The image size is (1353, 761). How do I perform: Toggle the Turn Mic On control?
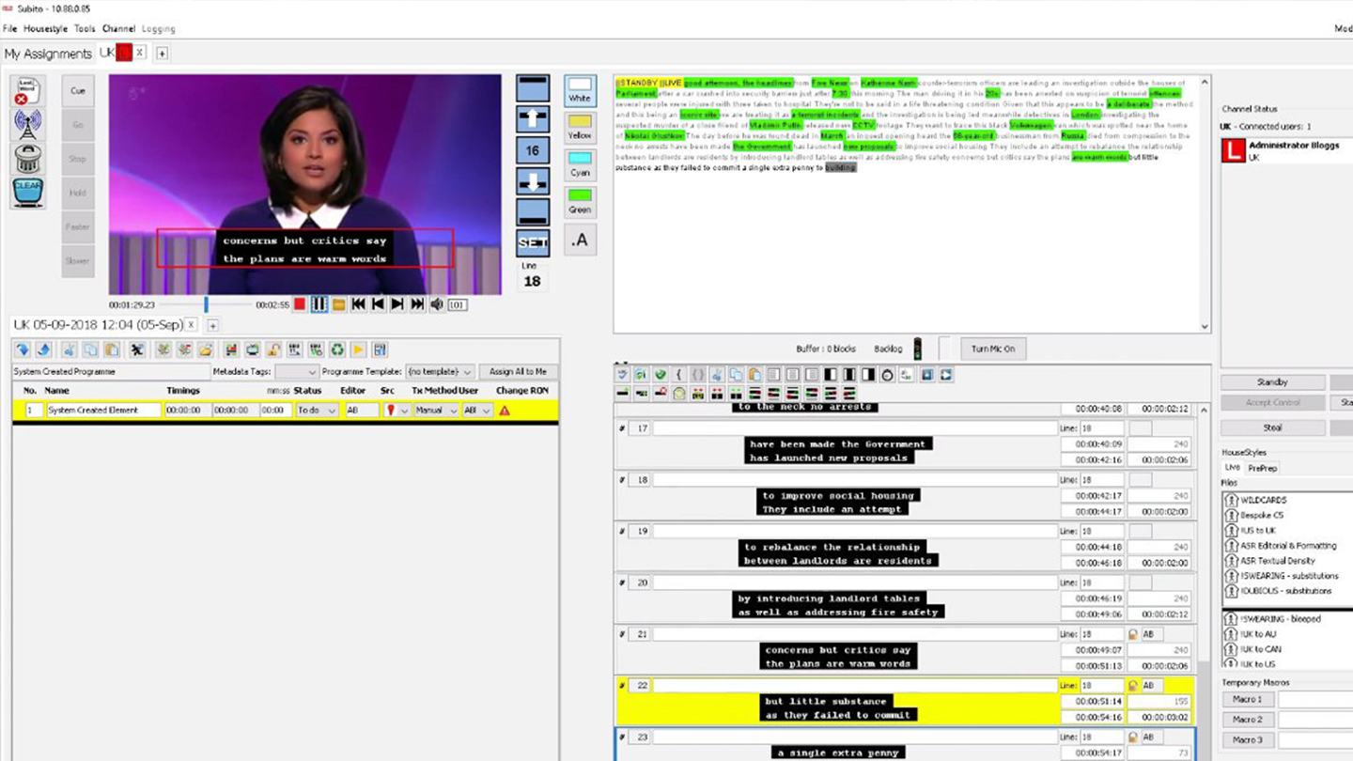tap(992, 349)
